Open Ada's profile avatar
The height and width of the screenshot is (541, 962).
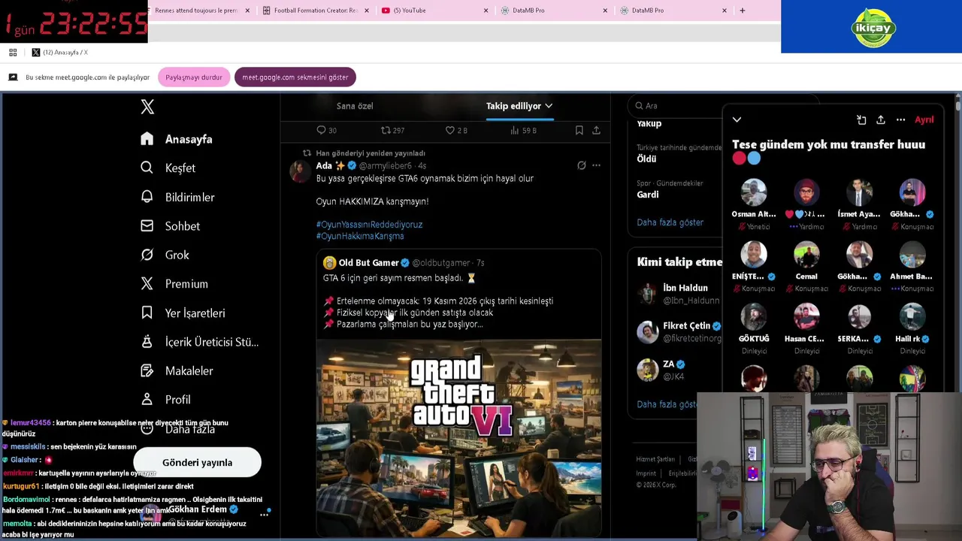[300, 171]
